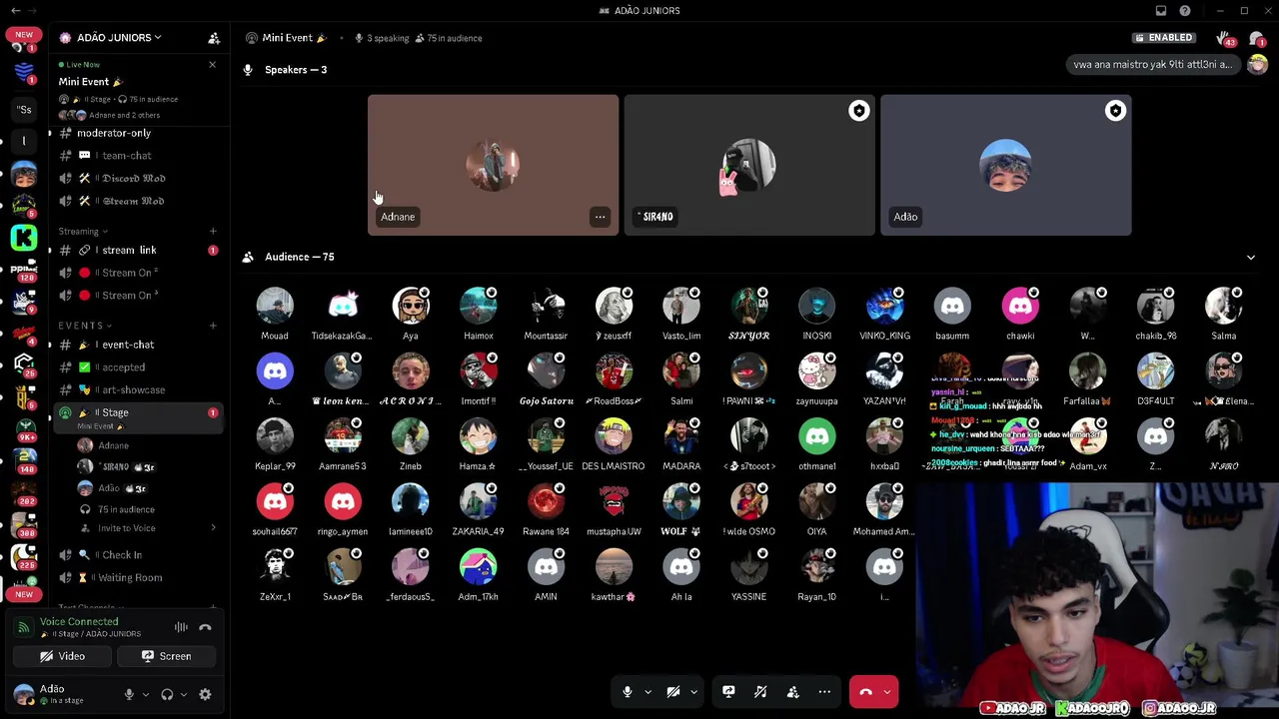
Task: Click MADARA's avatar in the audience
Action: (x=681, y=436)
